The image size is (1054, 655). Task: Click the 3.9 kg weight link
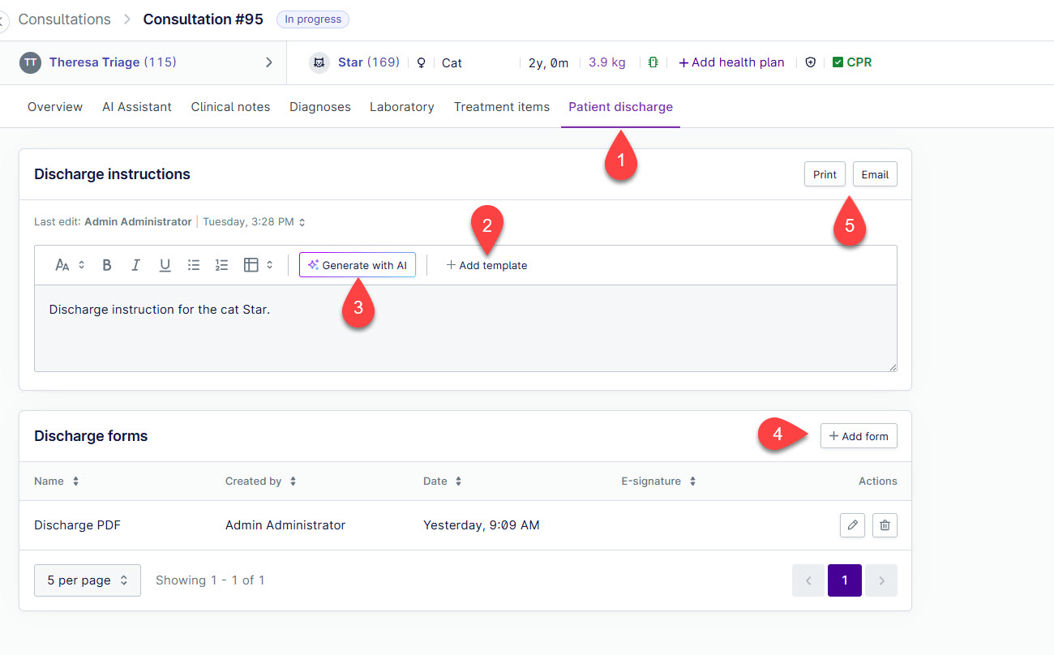pyautogui.click(x=607, y=62)
